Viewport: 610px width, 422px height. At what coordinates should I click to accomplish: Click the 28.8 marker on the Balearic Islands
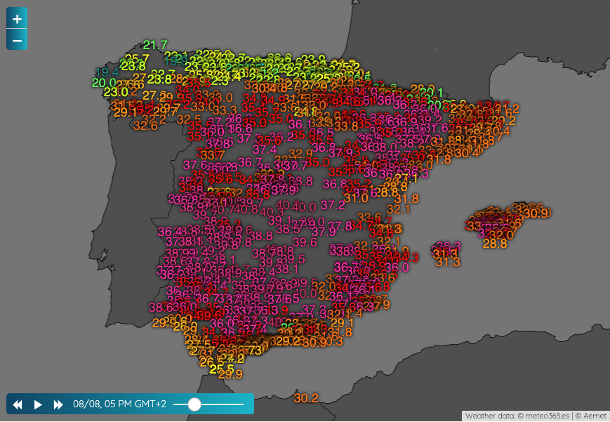tap(495, 244)
